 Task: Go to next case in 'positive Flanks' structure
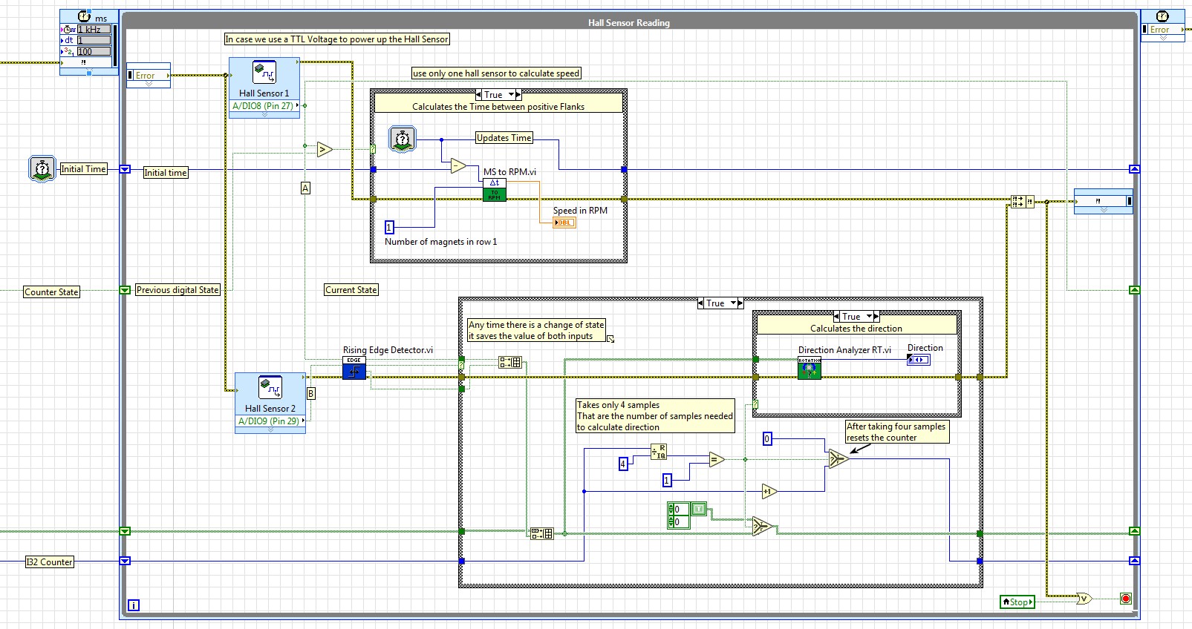click(x=518, y=95)
